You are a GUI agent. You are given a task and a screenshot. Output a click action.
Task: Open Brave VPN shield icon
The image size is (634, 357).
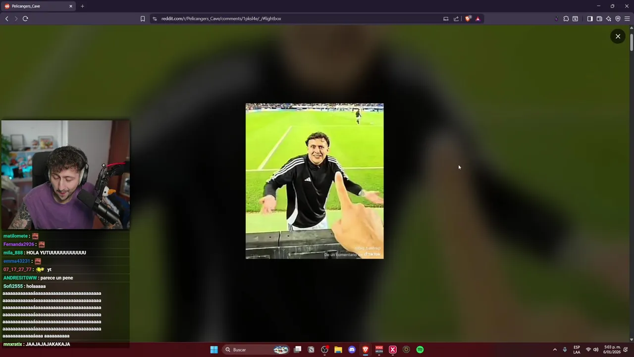(618, 19)
